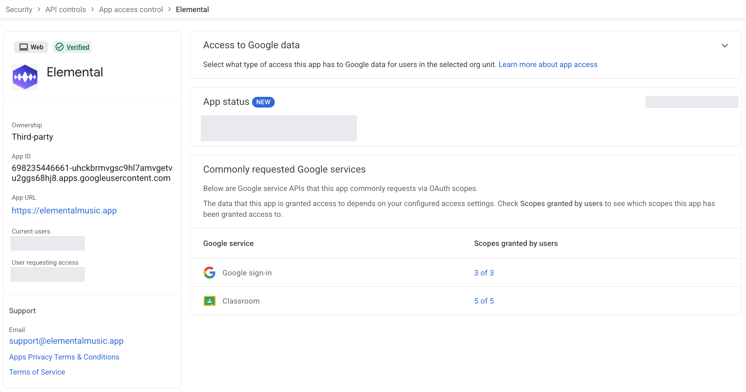The width and height of the screenshot is (746, 392).
Task: Click the Web laptop icon
Action: pyautogui.click(x=23, y=47)
